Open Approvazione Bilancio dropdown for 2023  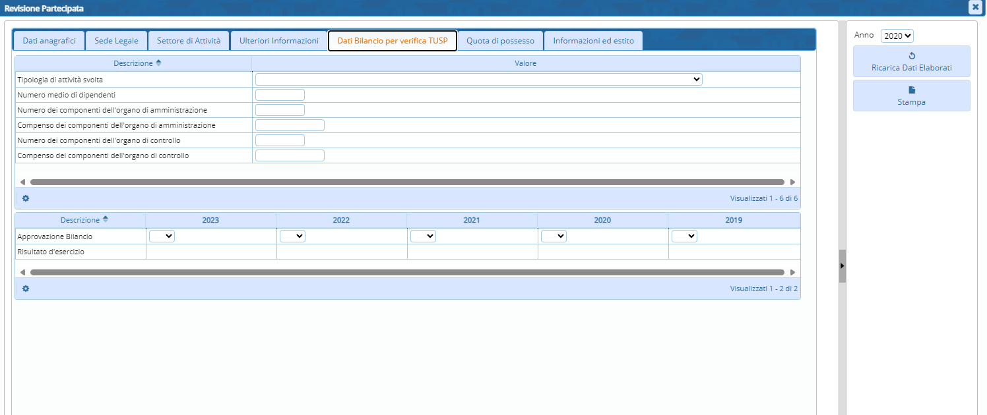coord(162,236)
